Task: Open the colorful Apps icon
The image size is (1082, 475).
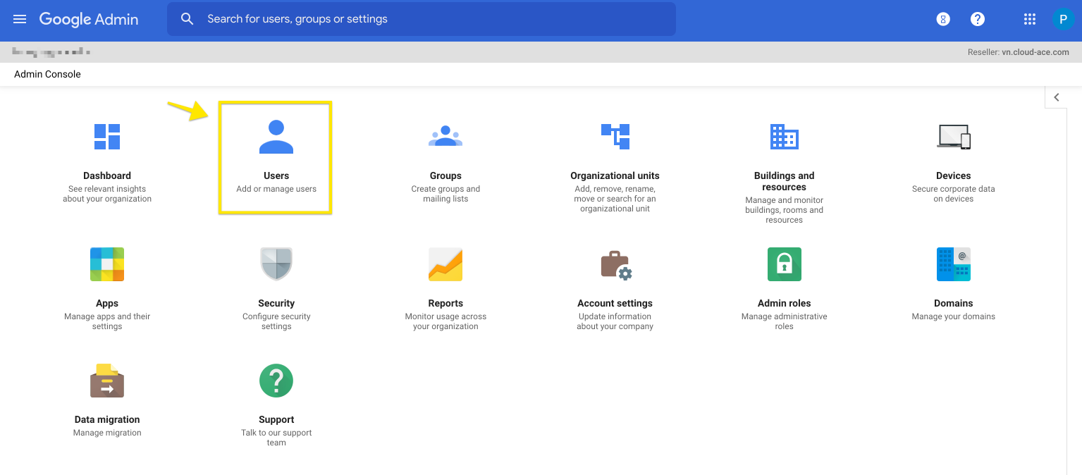Action: click(x=107, y=264)
